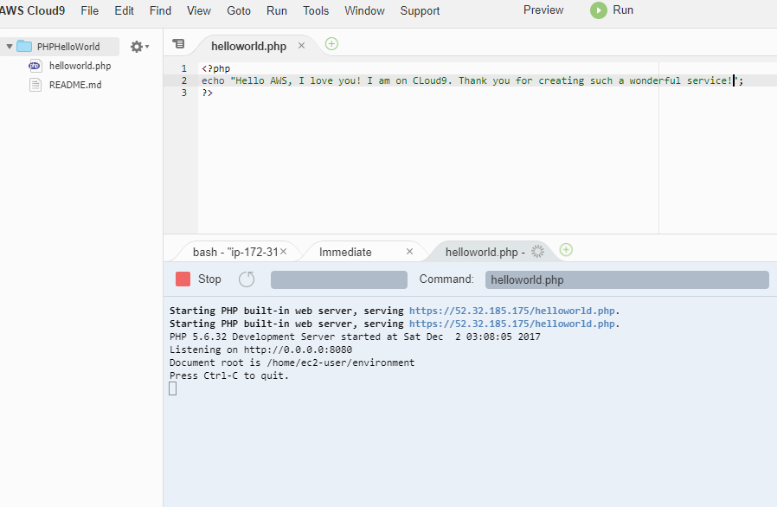Switch to the helloworld.php runner tab
Screen dimensions: 777x507
click(485, 253)
